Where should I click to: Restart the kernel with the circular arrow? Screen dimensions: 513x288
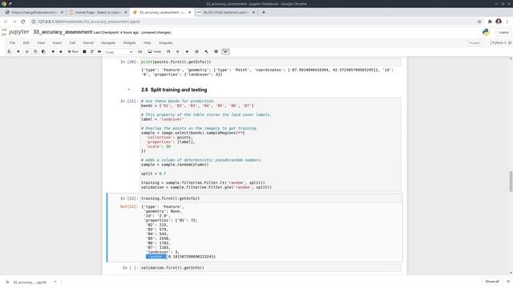(x=92, y=51)
